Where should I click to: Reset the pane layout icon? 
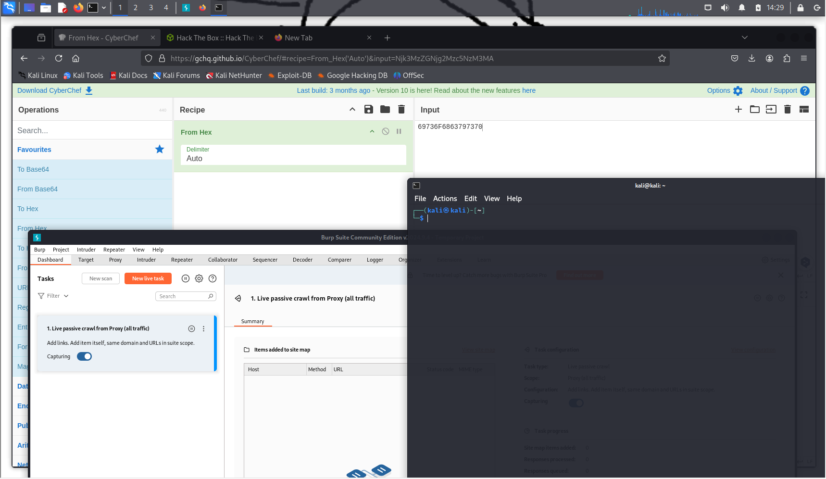point(804,109)
